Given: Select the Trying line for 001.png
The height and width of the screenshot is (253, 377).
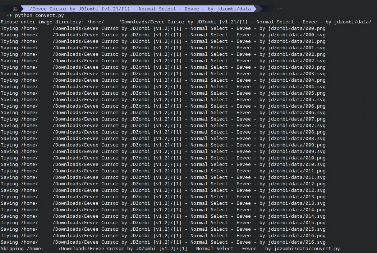Looking at the screenshot, I should coord(163,41).
